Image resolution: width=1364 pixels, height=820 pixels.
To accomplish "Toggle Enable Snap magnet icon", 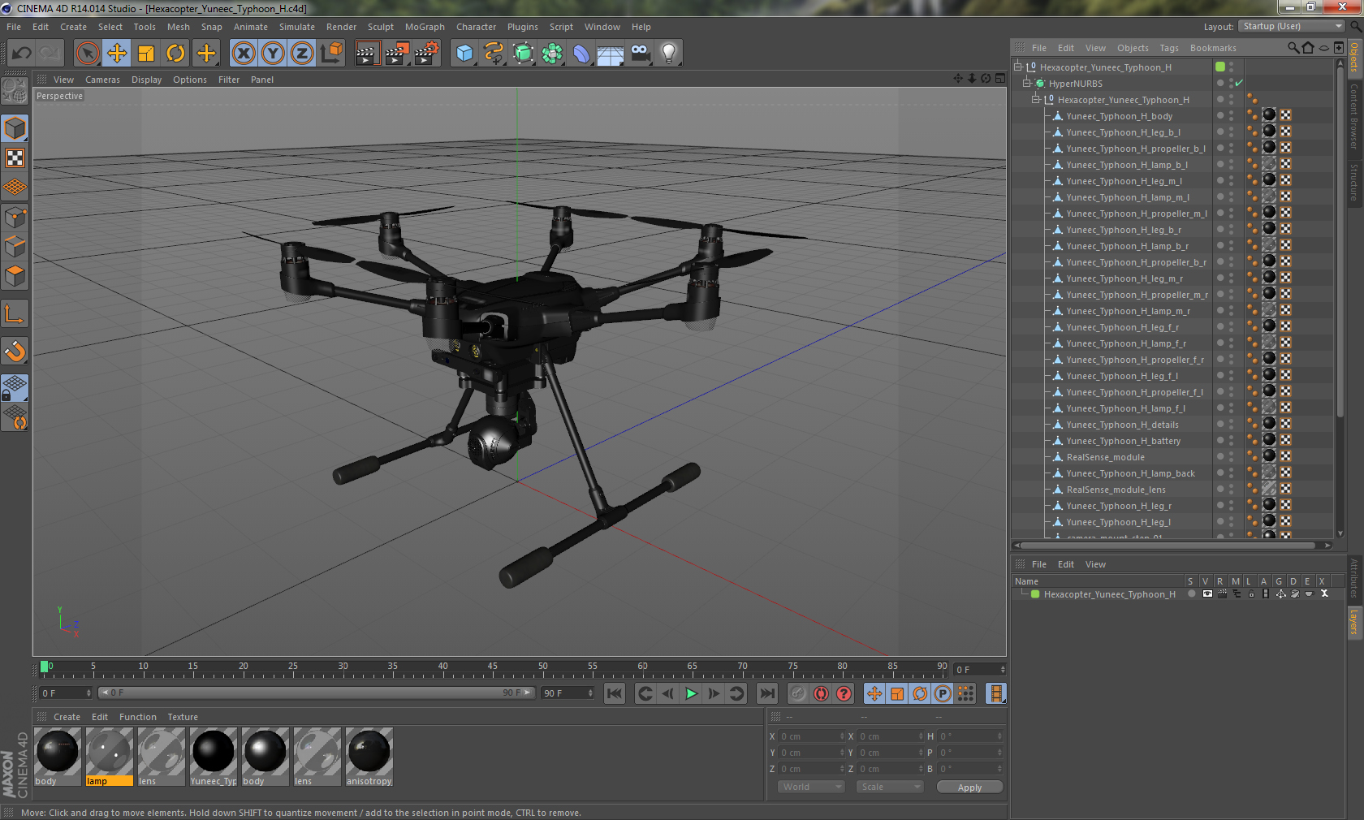I will 15,351.
